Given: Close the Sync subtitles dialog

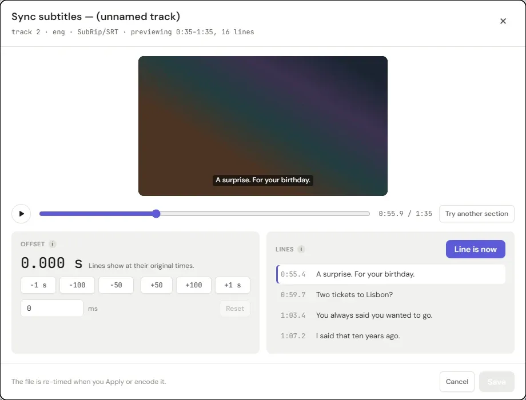Looking at the screenshot, I should tap(503, 21).
